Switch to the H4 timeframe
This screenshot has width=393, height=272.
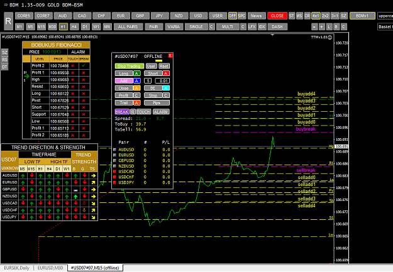point(74,26)
